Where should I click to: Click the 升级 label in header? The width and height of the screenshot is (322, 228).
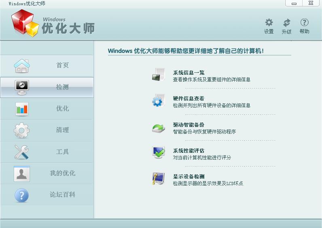286,32
